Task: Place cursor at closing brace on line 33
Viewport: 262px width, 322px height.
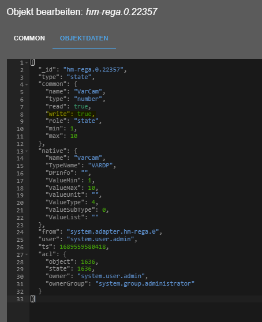Action: click(32, 299)
